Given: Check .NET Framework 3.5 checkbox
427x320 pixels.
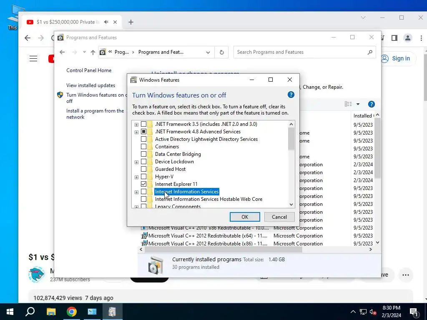Looking at the screenshot, I should coord(143,124).
